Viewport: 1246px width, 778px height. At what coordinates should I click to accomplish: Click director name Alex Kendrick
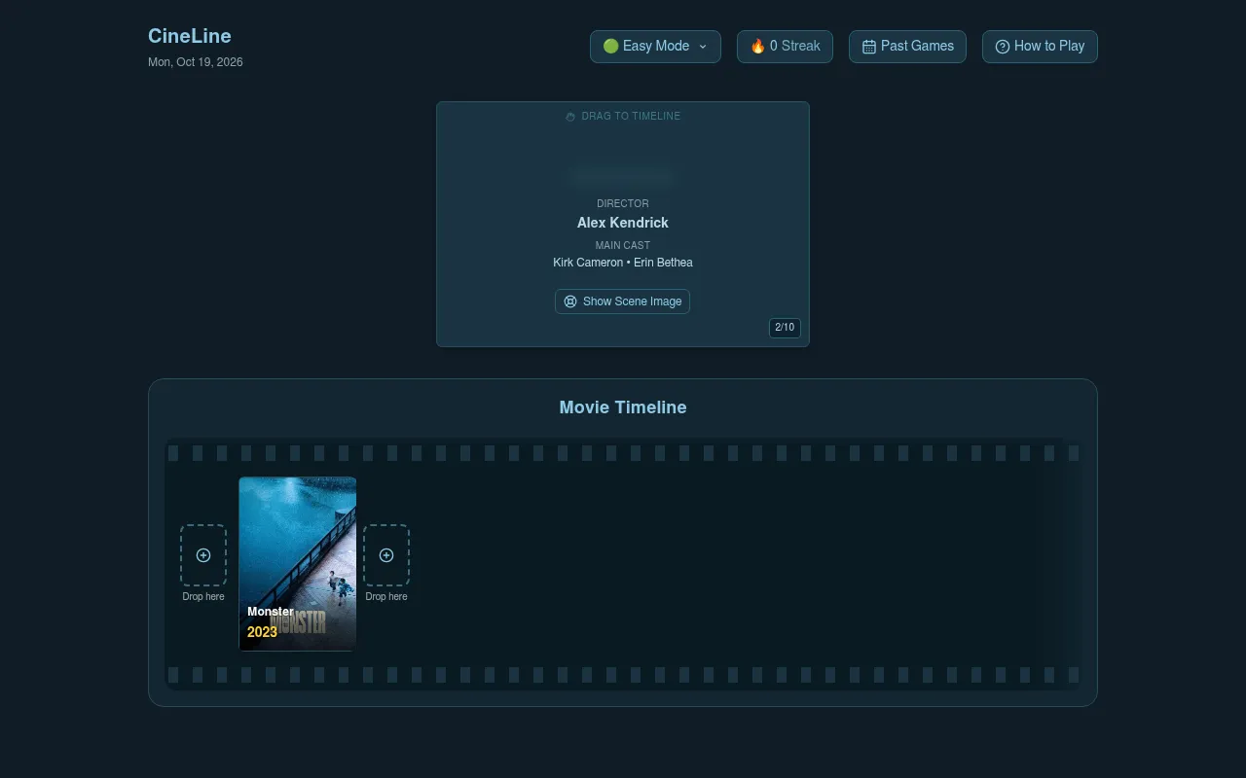[x=623, y=223]
